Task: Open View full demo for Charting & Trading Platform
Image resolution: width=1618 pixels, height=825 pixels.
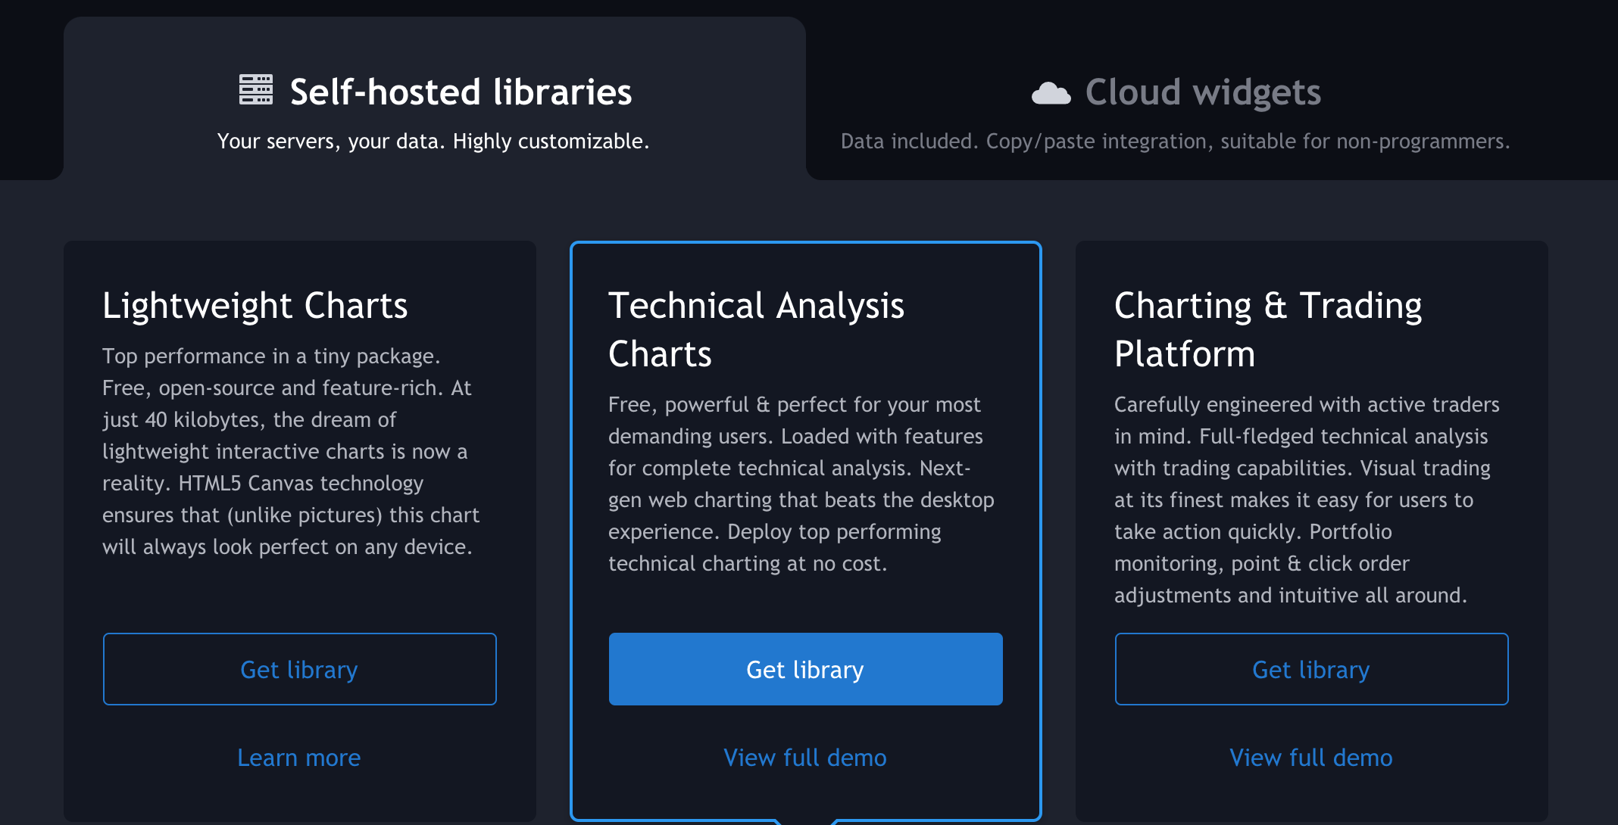Action: [1311, 758]
